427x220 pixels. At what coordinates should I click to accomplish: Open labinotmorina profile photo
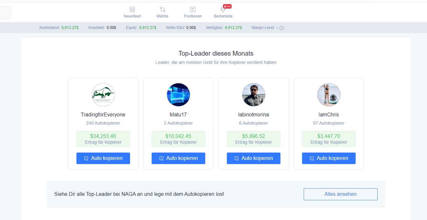point(254,95)
